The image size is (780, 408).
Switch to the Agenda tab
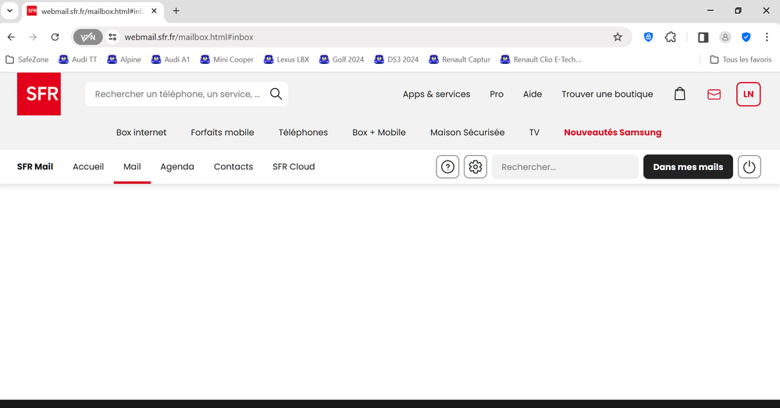pos(177,167)
